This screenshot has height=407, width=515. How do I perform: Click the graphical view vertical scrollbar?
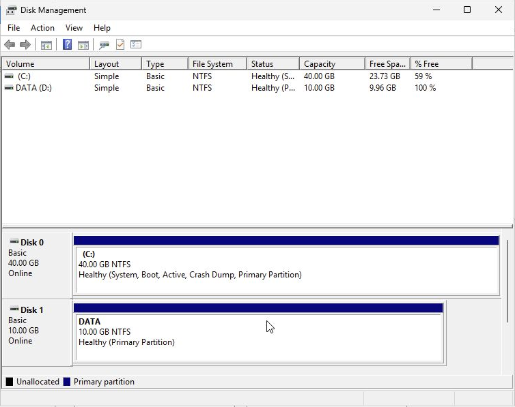507,280
